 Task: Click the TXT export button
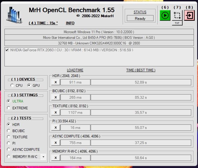coord(177,23)
